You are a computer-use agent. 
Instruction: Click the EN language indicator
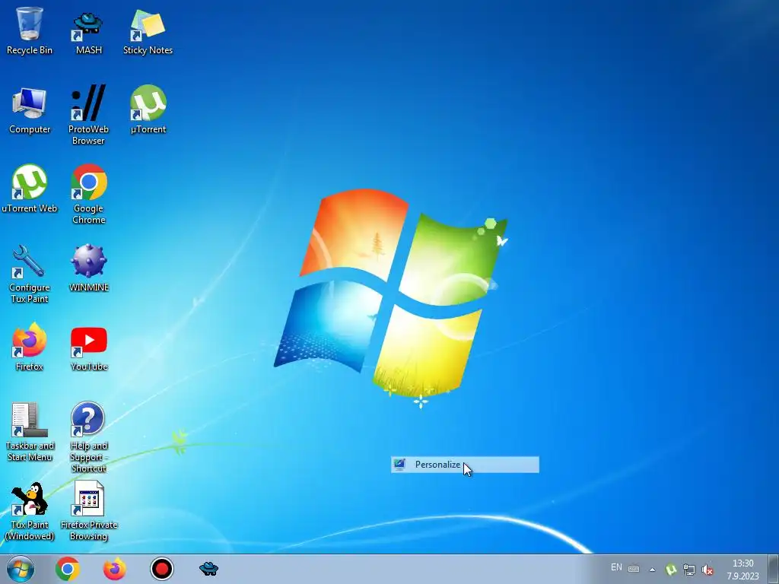pos(616,567)
